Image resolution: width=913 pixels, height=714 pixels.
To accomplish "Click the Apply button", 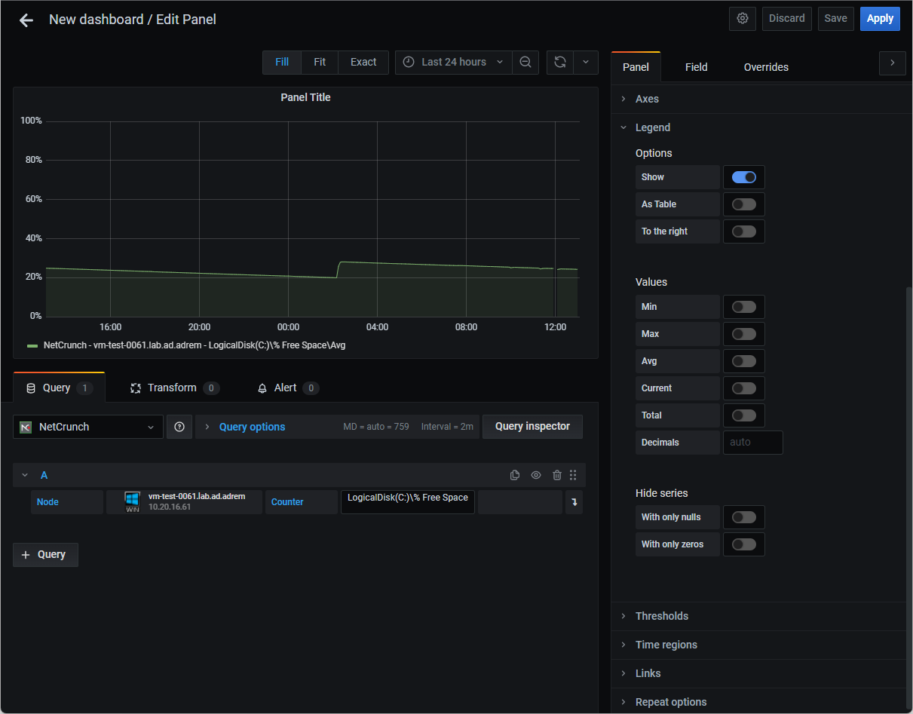I will [880, 19].
